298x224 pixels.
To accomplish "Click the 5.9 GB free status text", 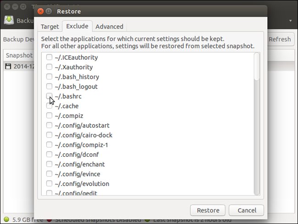I will click(28, 219).
